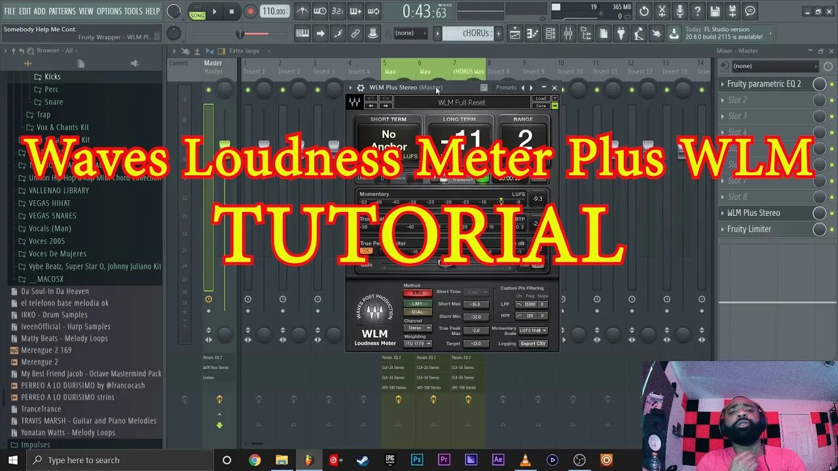Stop playback with the Stop button

232,11
